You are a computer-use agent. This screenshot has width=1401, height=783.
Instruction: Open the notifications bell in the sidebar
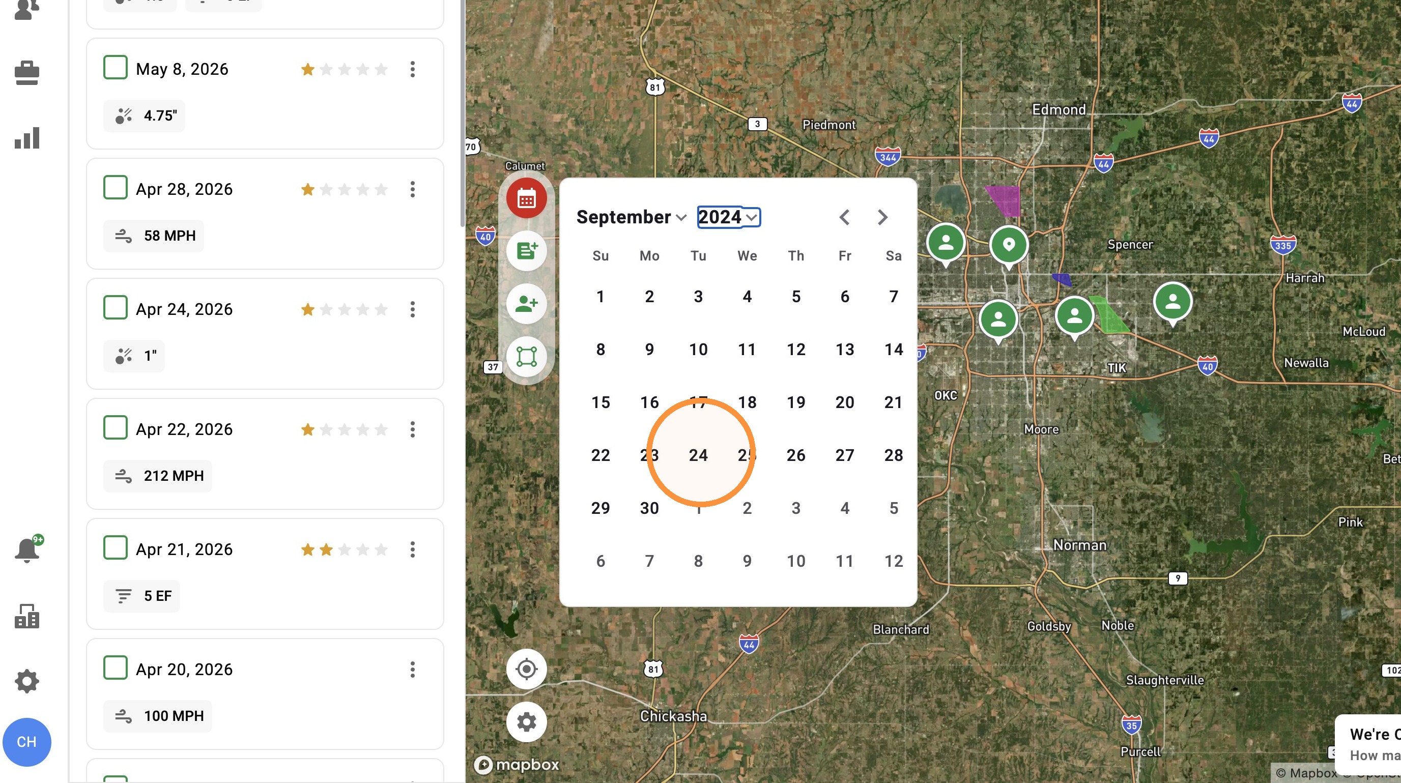(26, 550)
